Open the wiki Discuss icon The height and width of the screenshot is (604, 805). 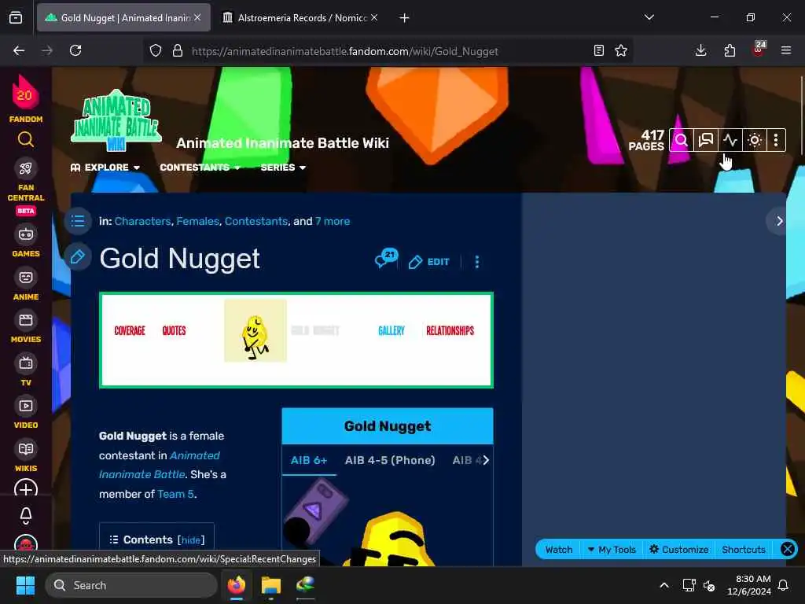coord(706,140)
